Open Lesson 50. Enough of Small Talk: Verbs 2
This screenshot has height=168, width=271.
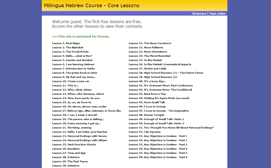click(156, 123)
